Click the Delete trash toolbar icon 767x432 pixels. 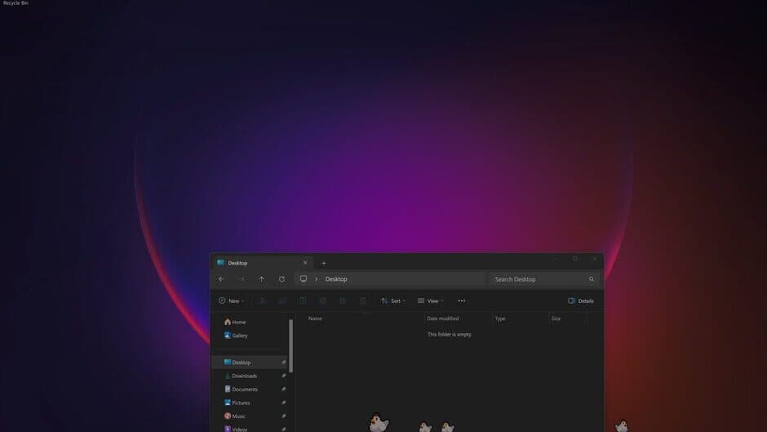pyautogui.click(x=363, y=301)
